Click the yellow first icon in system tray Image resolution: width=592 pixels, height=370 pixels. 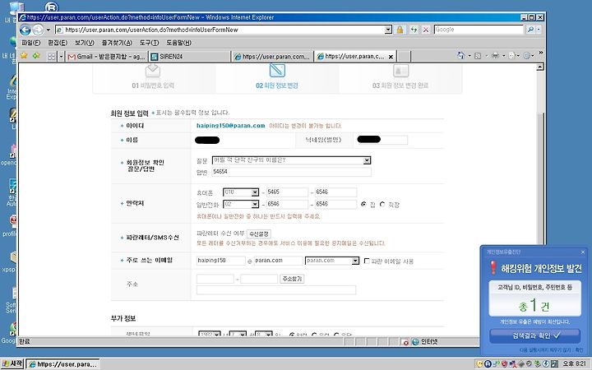[479, 364]
